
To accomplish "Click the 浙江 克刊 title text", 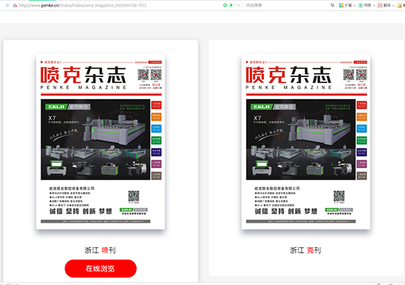I will click(x=305, y=250).
